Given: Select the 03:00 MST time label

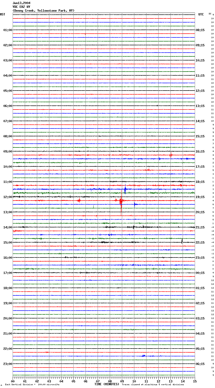Looking at the screenshot, I should tap(8, 60).
